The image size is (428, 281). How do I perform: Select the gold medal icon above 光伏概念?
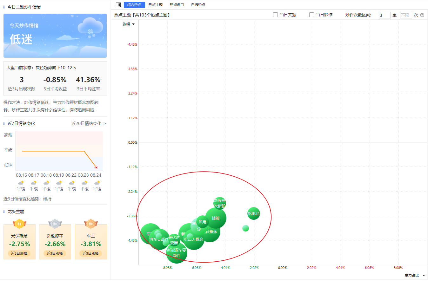click(19, 224)
